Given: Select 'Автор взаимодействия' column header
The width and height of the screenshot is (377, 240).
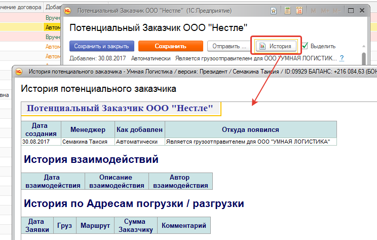Looking at the screenshot, I should pyautogui.click(x=180, y=181).
